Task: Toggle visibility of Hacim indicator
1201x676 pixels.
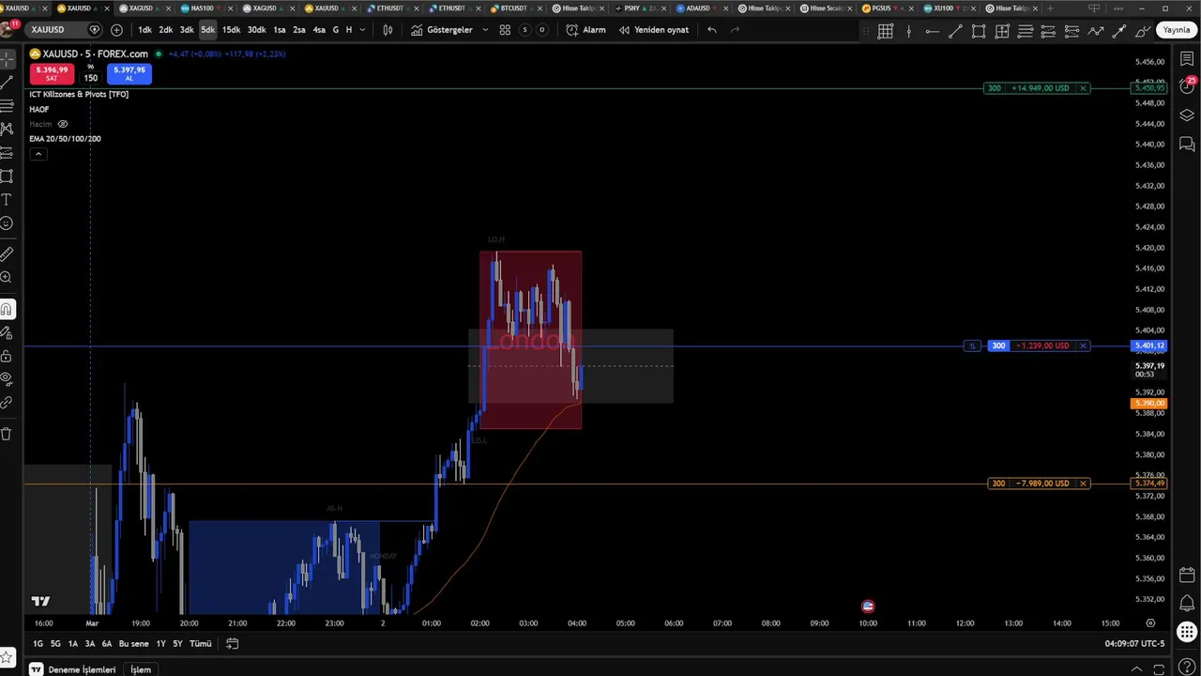Action: (63, 124)
